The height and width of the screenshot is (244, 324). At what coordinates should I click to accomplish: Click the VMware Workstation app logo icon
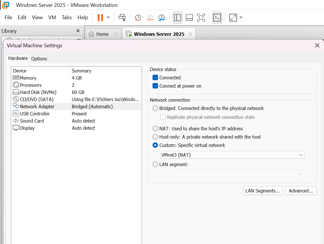coord(5,5)
